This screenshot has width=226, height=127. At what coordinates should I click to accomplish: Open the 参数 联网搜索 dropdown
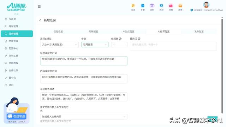[x=95, y=45]
